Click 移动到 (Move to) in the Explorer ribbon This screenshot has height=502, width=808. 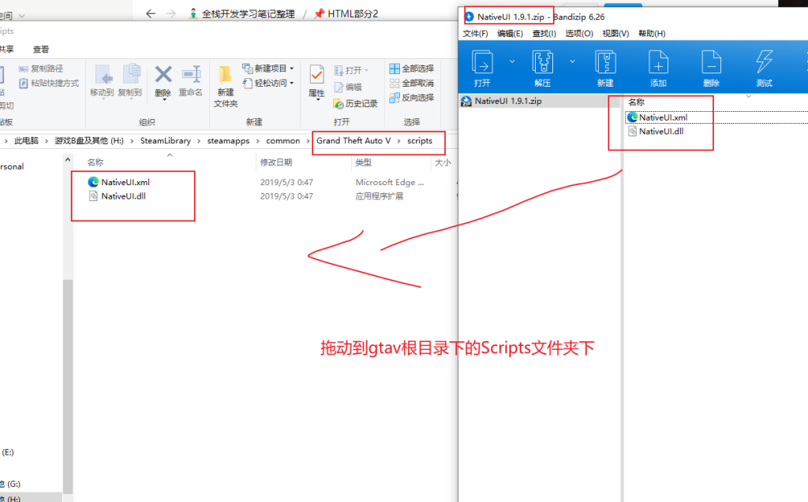[x=102, y=80]
